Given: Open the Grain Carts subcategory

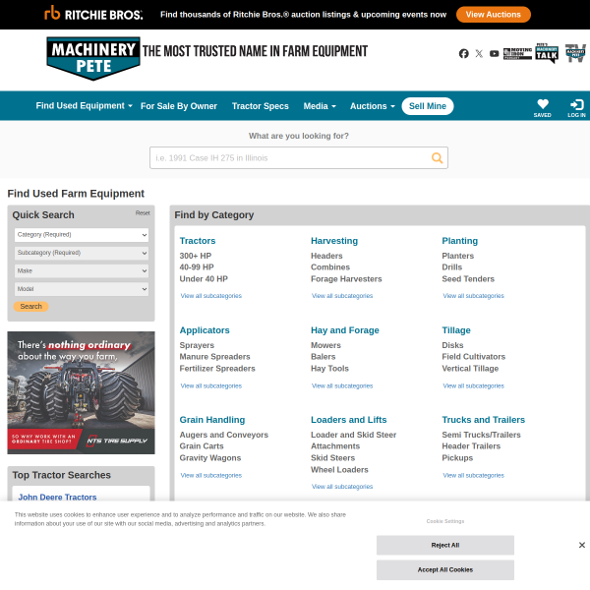Looking at the screenshot, I should pyautogui.click(x=202, y=446).
